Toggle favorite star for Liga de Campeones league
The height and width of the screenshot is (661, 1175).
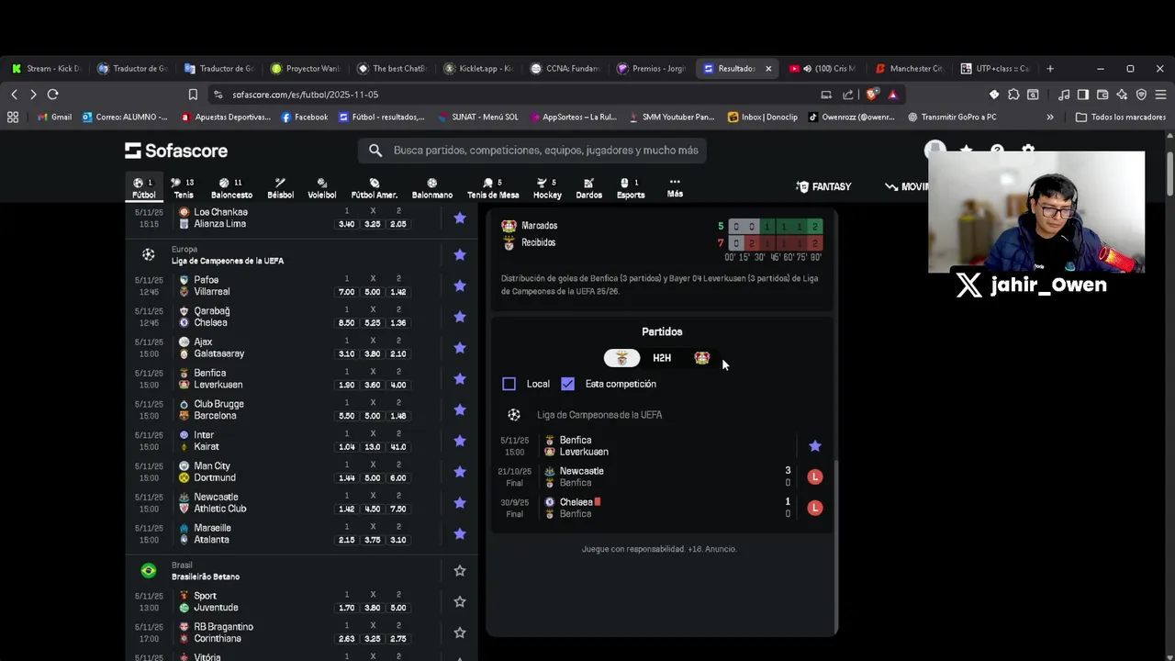pyautogui.click(x=460, y=254)
